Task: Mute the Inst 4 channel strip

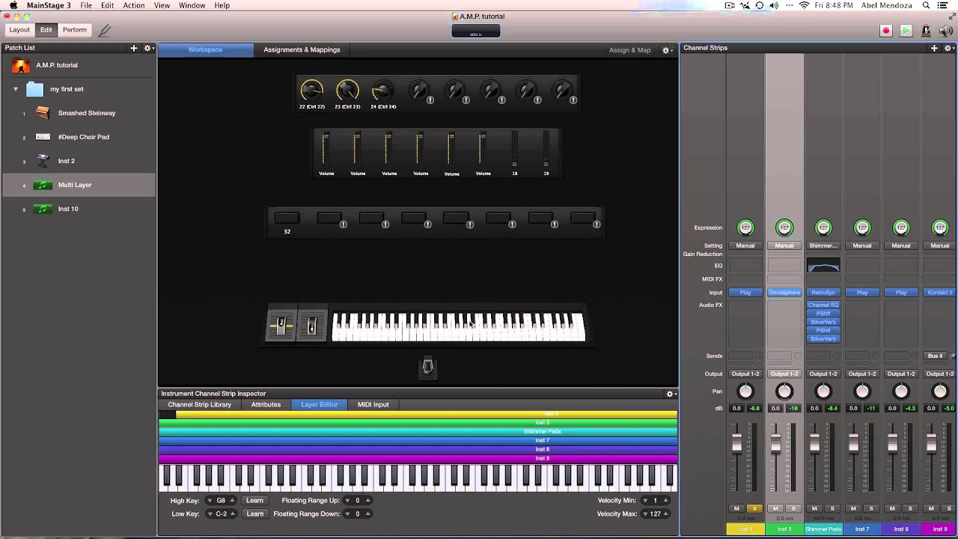Action: (736, 509)
